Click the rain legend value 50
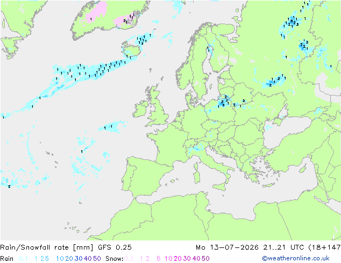 [97, 259]
